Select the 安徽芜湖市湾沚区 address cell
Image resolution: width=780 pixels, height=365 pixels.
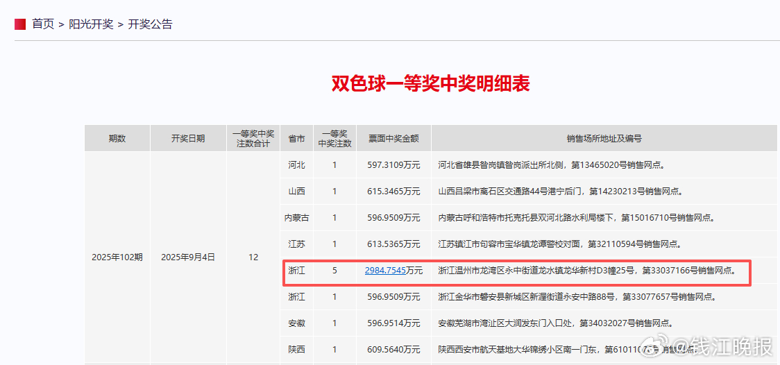(x=604, y=323)
